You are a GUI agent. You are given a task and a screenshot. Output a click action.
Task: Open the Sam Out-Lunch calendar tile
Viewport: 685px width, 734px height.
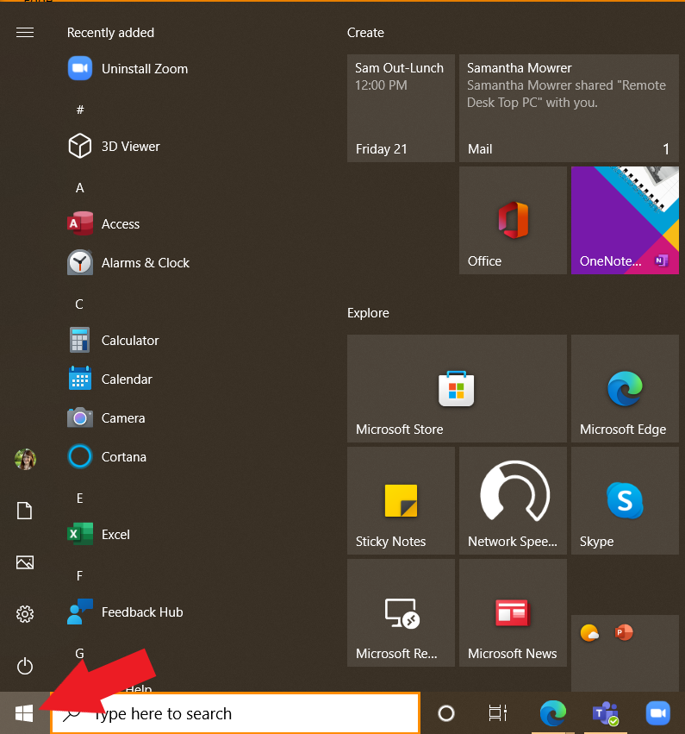pos(401,108)
